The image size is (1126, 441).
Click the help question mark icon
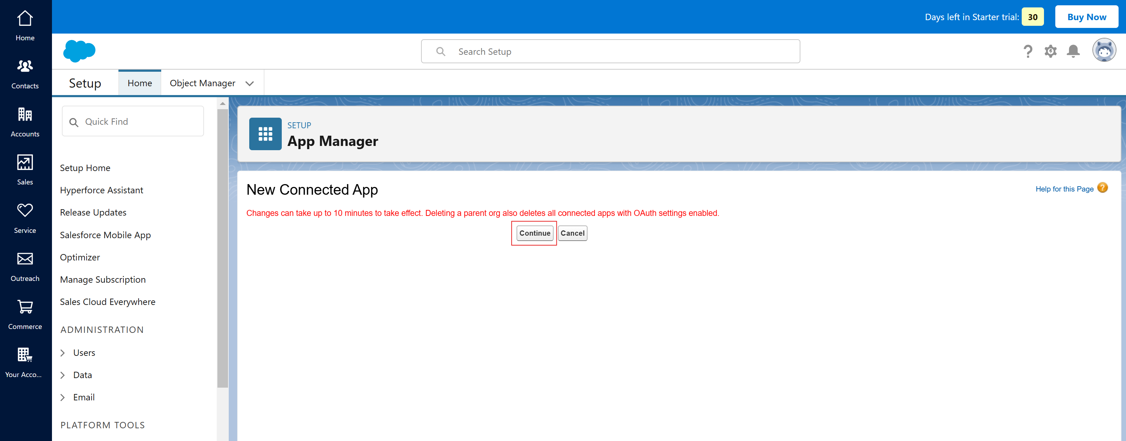pos(1028,51)
